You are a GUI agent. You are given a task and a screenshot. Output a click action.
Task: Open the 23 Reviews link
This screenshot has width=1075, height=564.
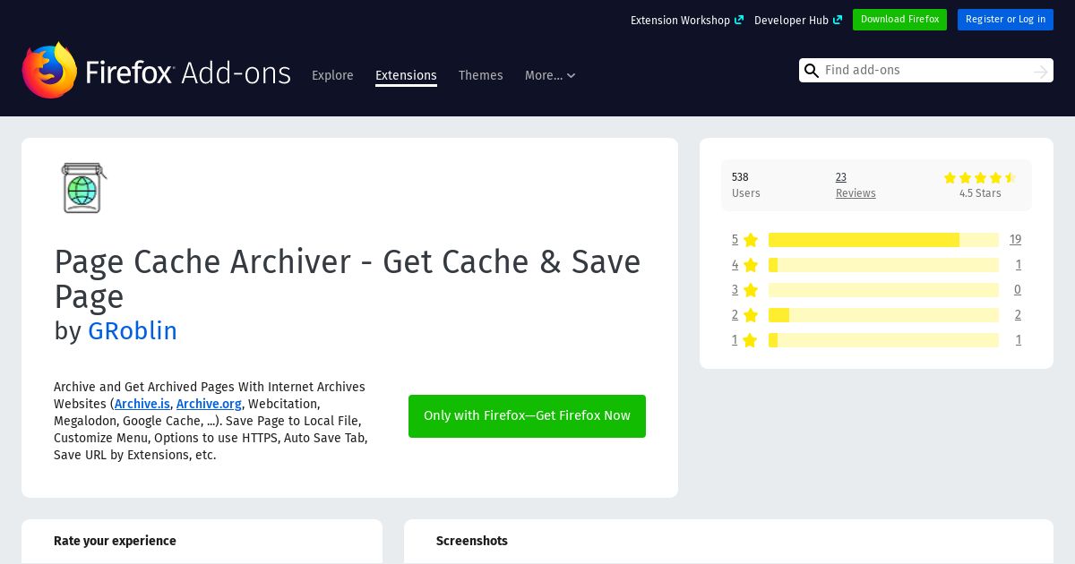pos(856,185)
